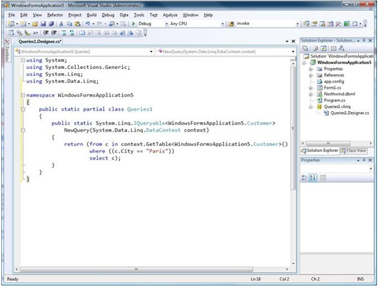Start debugging with the green play arrow
Screen dimensions: 380x286
pos(133,24)
